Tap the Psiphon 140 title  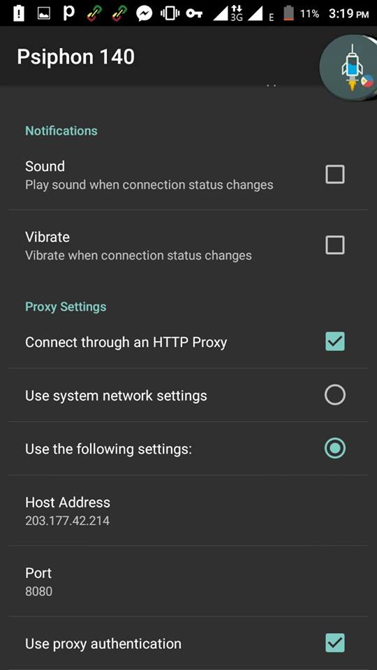point(75,57)
